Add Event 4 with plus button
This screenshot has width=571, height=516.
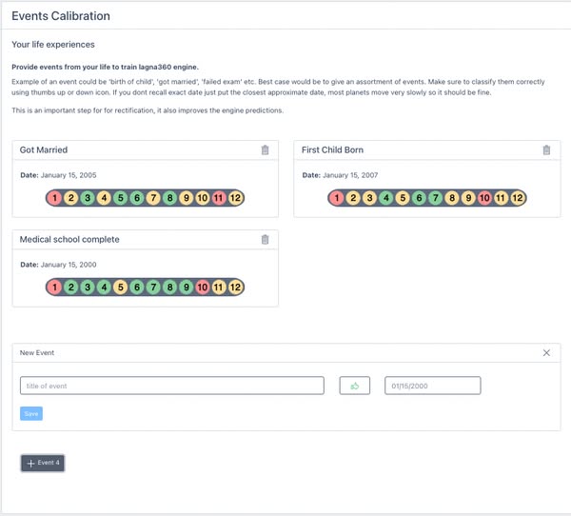click(43, 463)
